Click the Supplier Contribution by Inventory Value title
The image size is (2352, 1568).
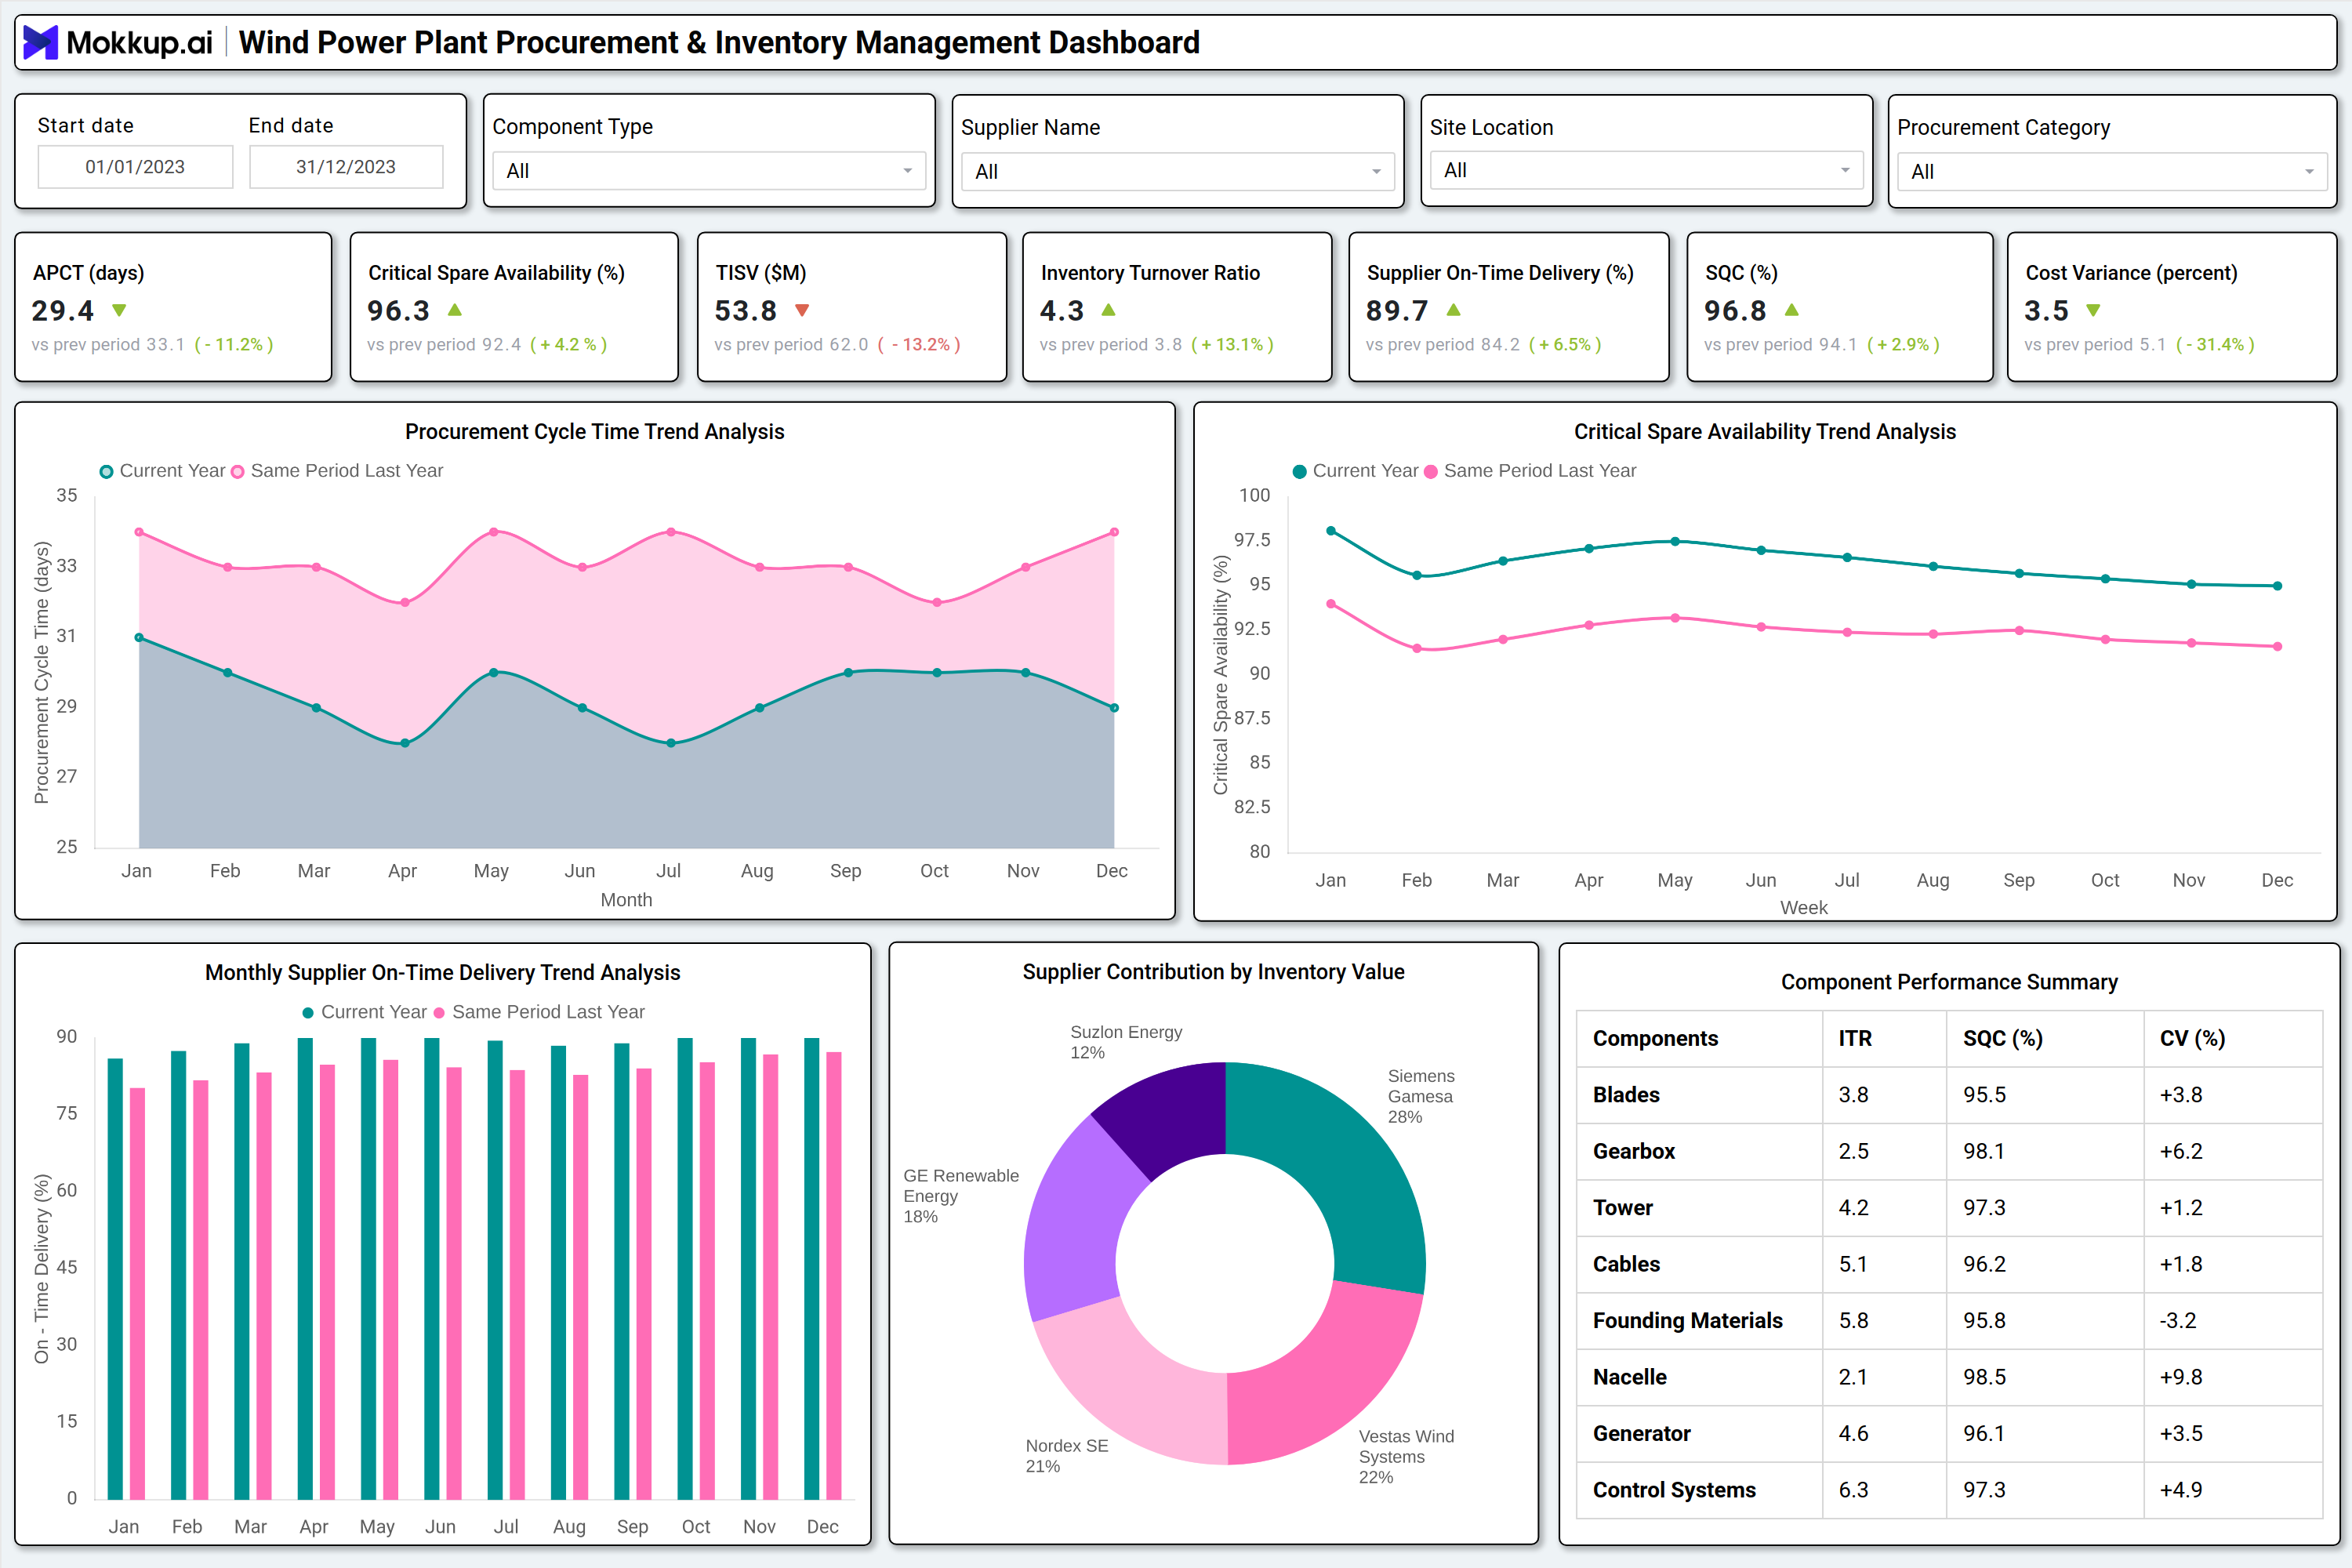[1213, 972]
